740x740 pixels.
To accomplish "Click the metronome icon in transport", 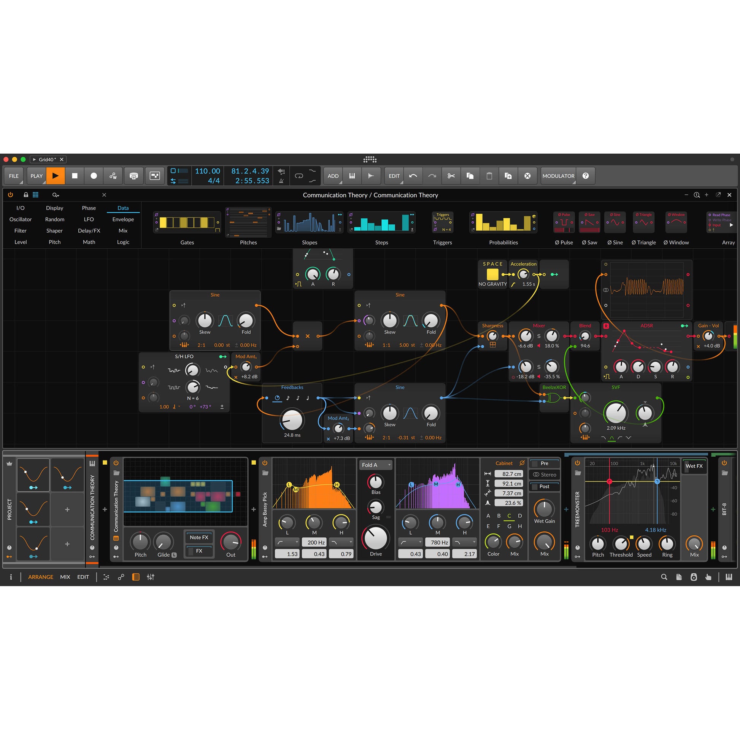I will coord(281,181).
